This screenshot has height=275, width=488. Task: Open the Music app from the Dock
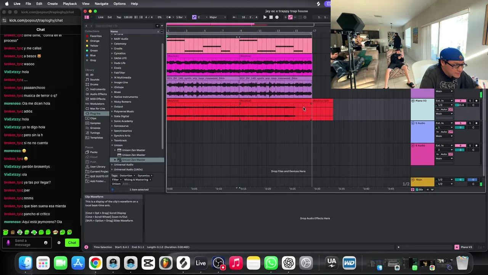[236, 263]
